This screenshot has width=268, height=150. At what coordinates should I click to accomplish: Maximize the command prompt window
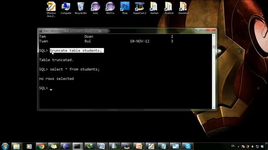(x=204, y=30)
